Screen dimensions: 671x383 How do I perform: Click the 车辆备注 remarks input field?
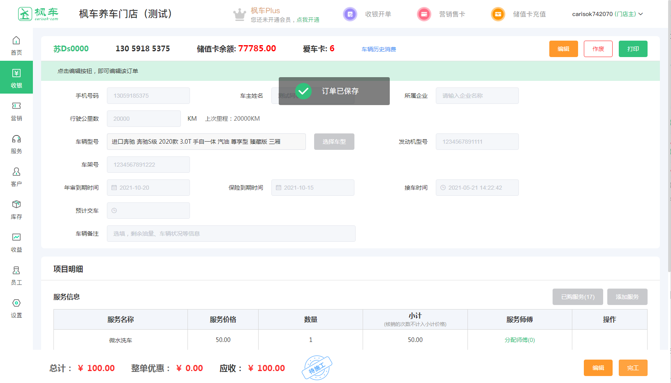[x=231, y=234]
